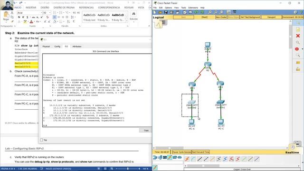Click the Print icon in Packet Tracer toolbar
Image resolution: width=304 pixels, height=171 pixels.
(x=171, y=12)
